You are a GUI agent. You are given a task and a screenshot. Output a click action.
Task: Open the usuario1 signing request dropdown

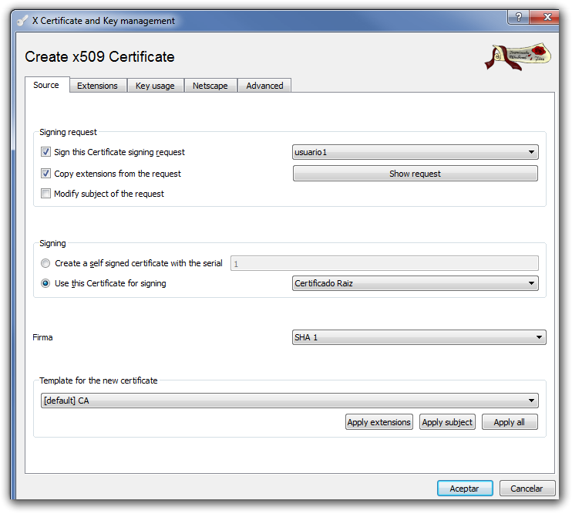point(415,153)
